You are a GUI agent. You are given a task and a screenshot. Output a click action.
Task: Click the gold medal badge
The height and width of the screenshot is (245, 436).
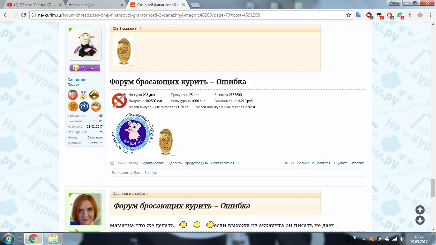[84, 95]
